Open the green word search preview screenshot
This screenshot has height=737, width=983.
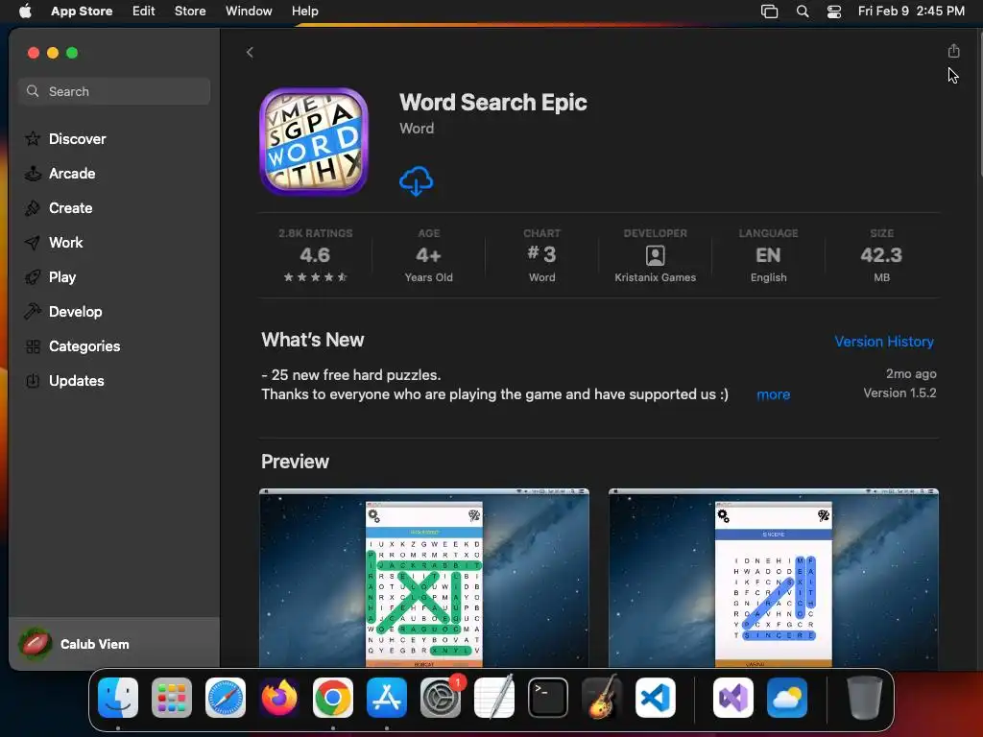424,578
